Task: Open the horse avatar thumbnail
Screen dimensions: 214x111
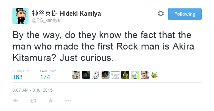Action: [x=106, y=75]
